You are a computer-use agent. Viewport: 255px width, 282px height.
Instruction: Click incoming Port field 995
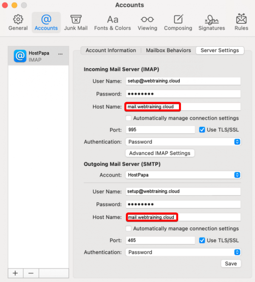click(x=160, y=130)
